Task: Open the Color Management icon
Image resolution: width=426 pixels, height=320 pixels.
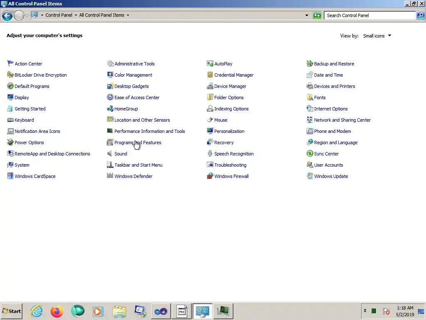Action: [x=110, y=75]
